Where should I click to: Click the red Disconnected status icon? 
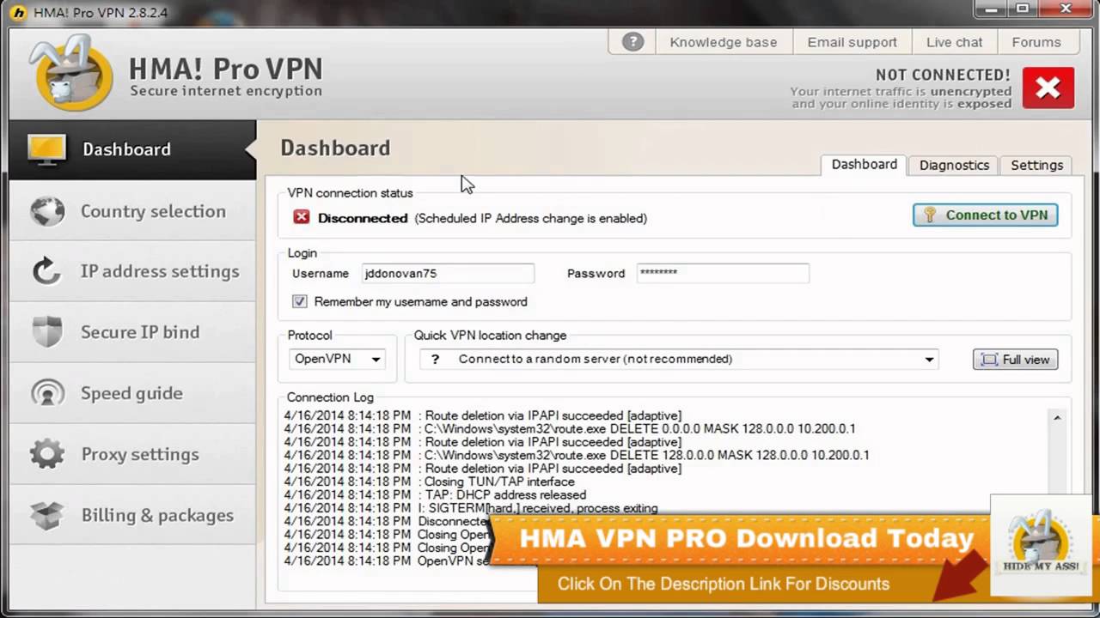click(301, 217)
